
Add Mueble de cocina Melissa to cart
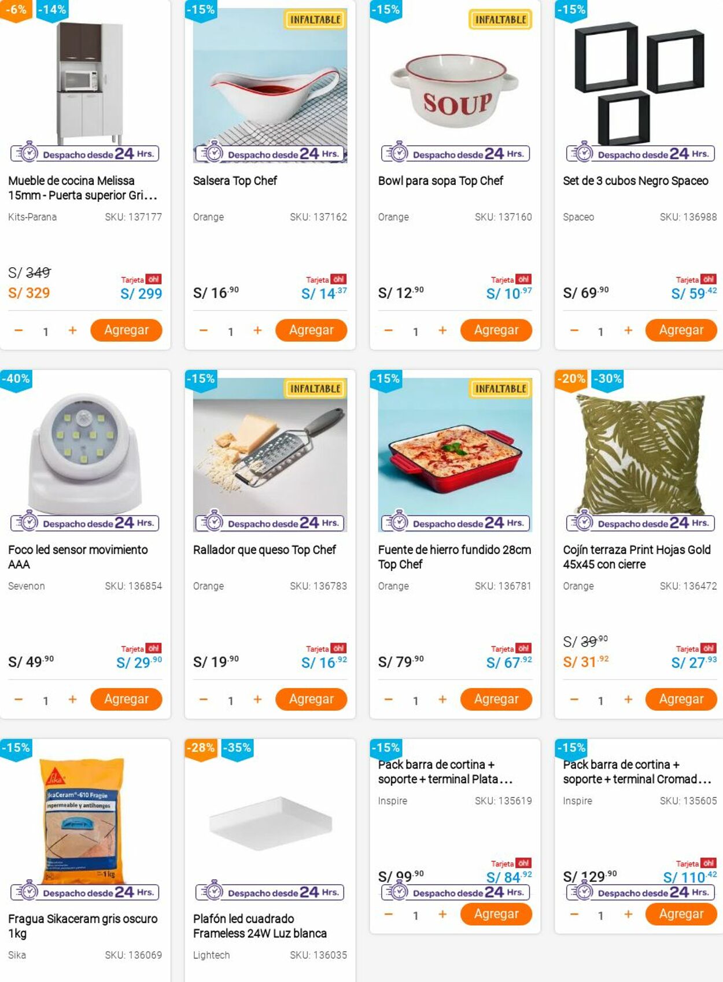coord(126,330)
